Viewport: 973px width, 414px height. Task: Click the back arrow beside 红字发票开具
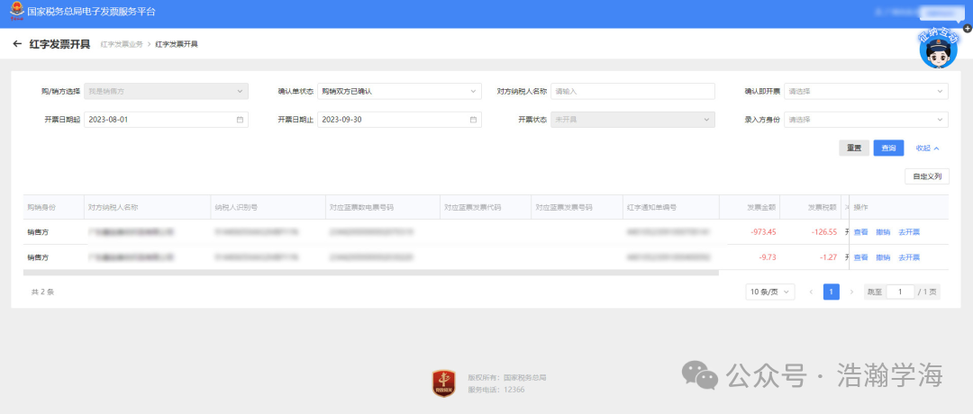click(17, 44)
